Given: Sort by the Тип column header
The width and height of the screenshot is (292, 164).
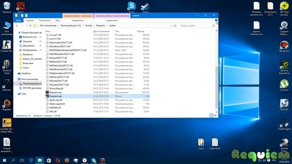Looking at the screenshot, I should pyautogui.click(x=117, y=31).
